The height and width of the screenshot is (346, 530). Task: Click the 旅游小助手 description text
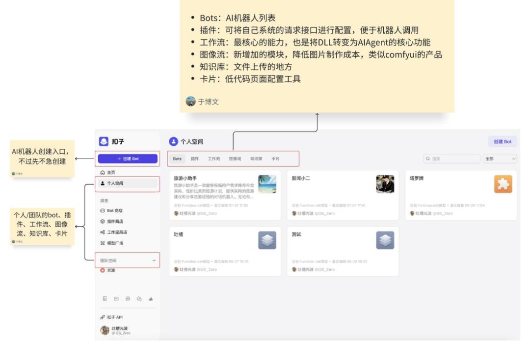point(214,191)
